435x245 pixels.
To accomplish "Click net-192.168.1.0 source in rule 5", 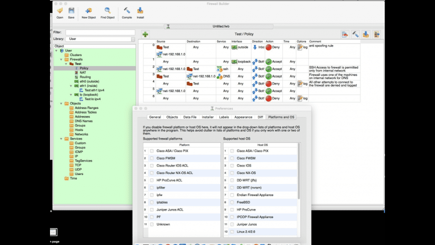I will click(171, 90).
